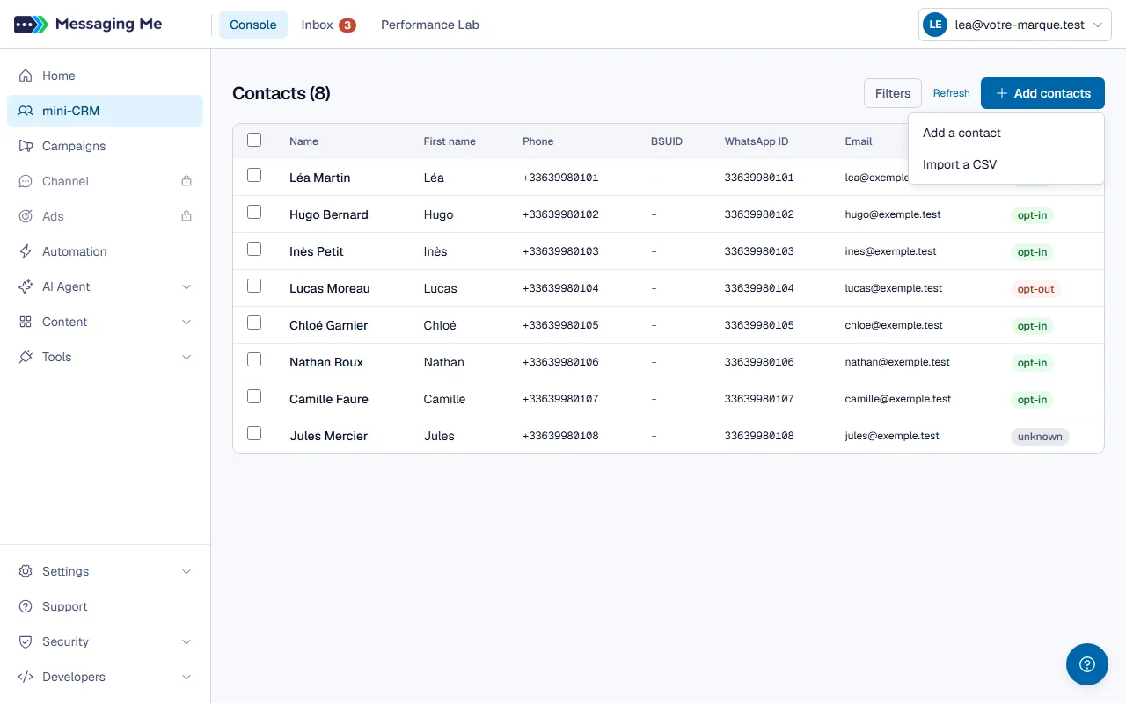Expand the AI Agent chevron
This screenshot has width=1126, height=703.
[x=186, y=286]
